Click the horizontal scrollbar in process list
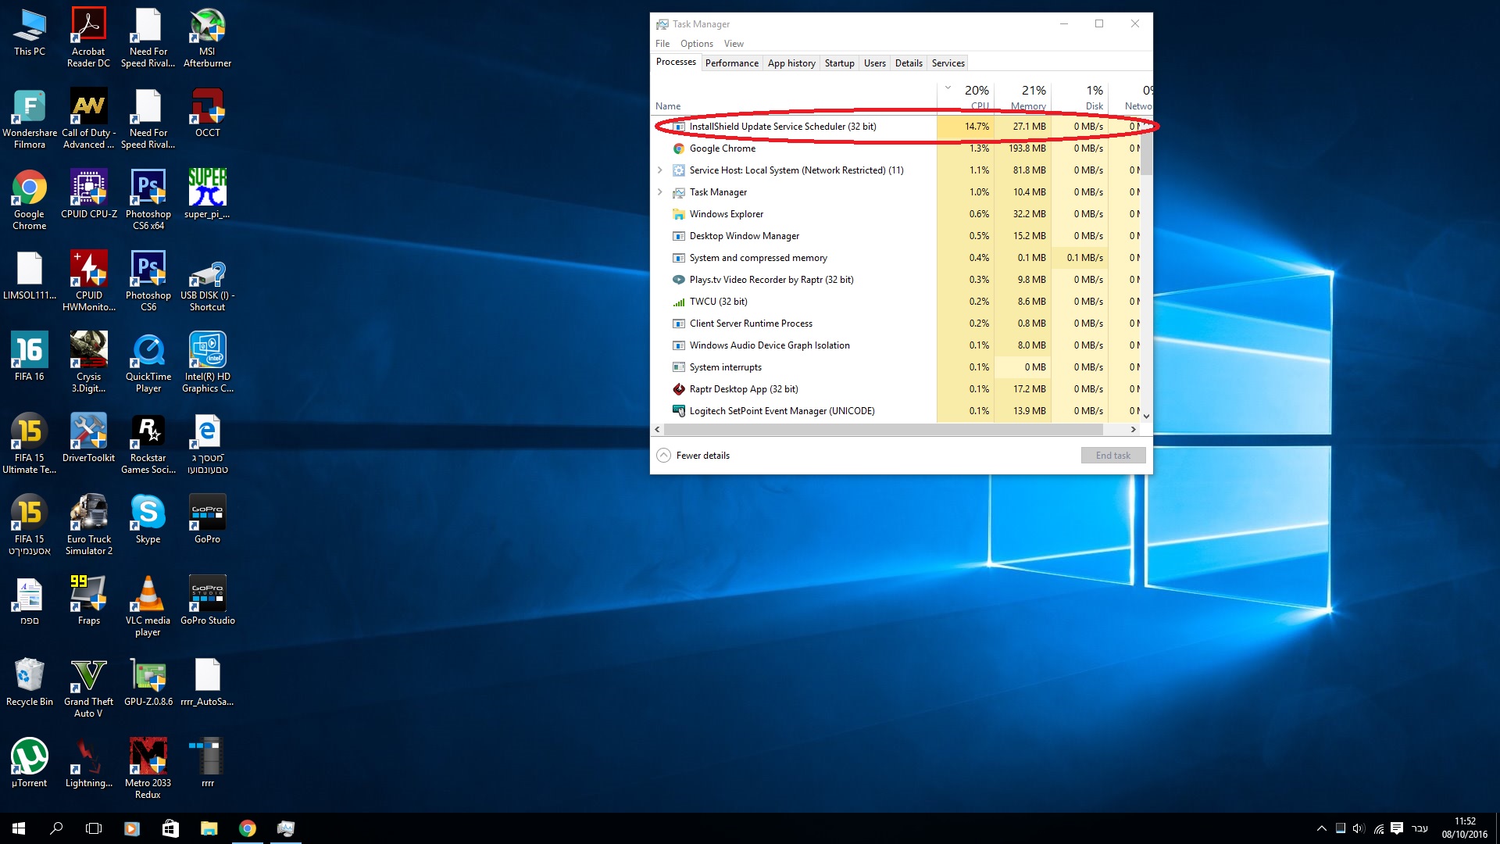Viewport: 1500px width, 844px height. pos(884,430)
